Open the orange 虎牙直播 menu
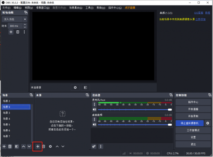 [130, 8]
